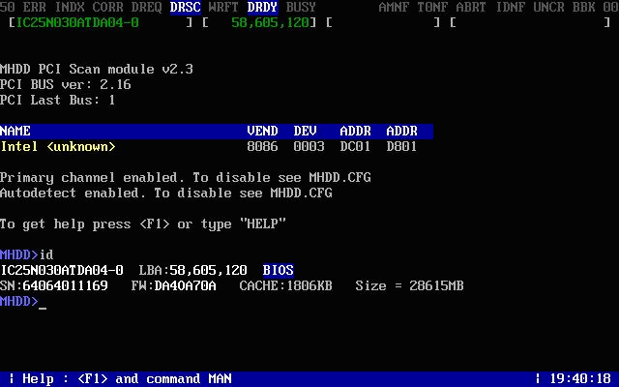Image resolution: width=619 pixels, height=387 pixels.
Task: Click the 'To get help press <F1>' line
Action: click(x=142, y=224)
